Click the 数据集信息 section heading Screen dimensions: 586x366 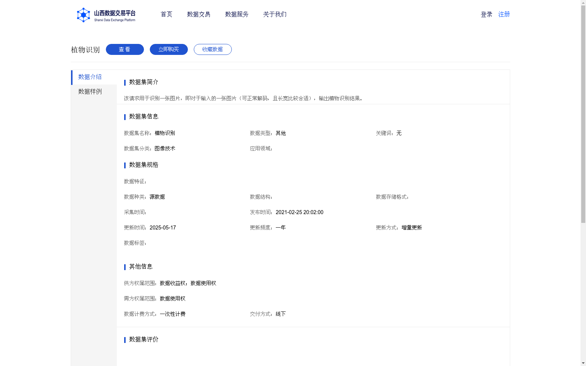pos(144,116)
